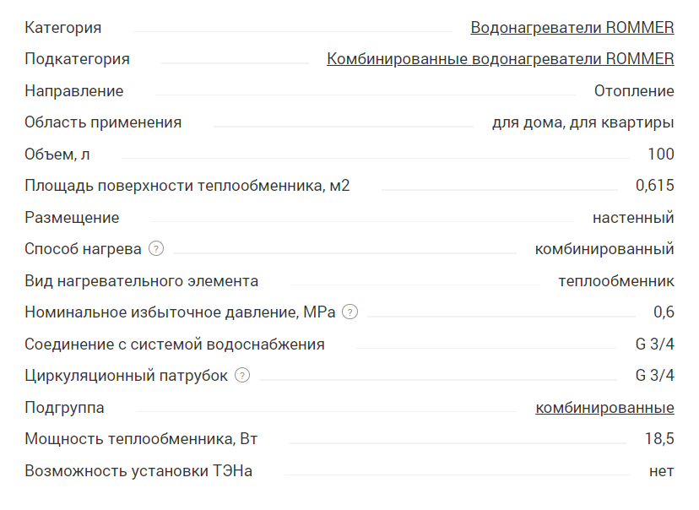This screenshot has width=699, height=510.
Task: Show help tooltip for Способ нагрева
Action: (156, 248)
